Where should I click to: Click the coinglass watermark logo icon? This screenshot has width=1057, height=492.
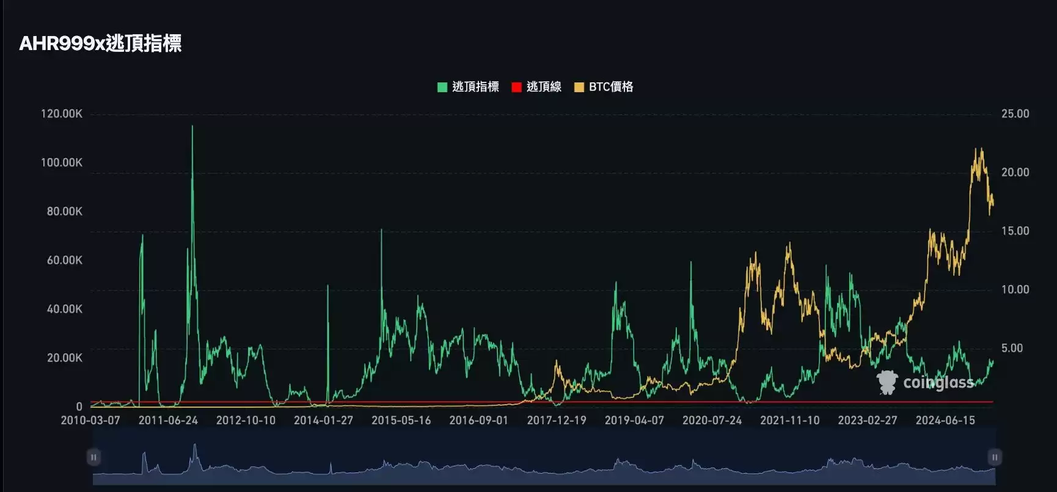[x=887, y=383]
